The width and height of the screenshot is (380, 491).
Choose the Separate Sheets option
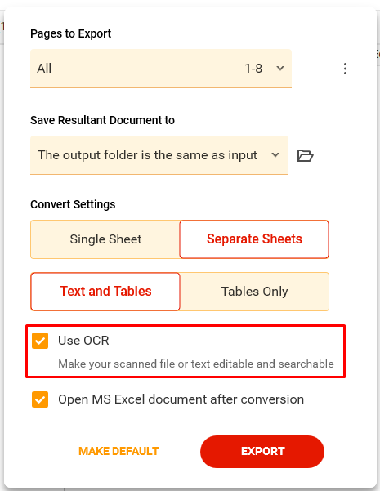point(254,239)
